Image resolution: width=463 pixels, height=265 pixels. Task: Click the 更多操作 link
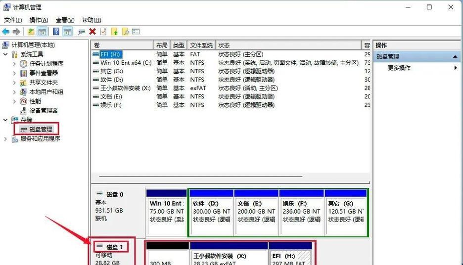coord(399,68)
